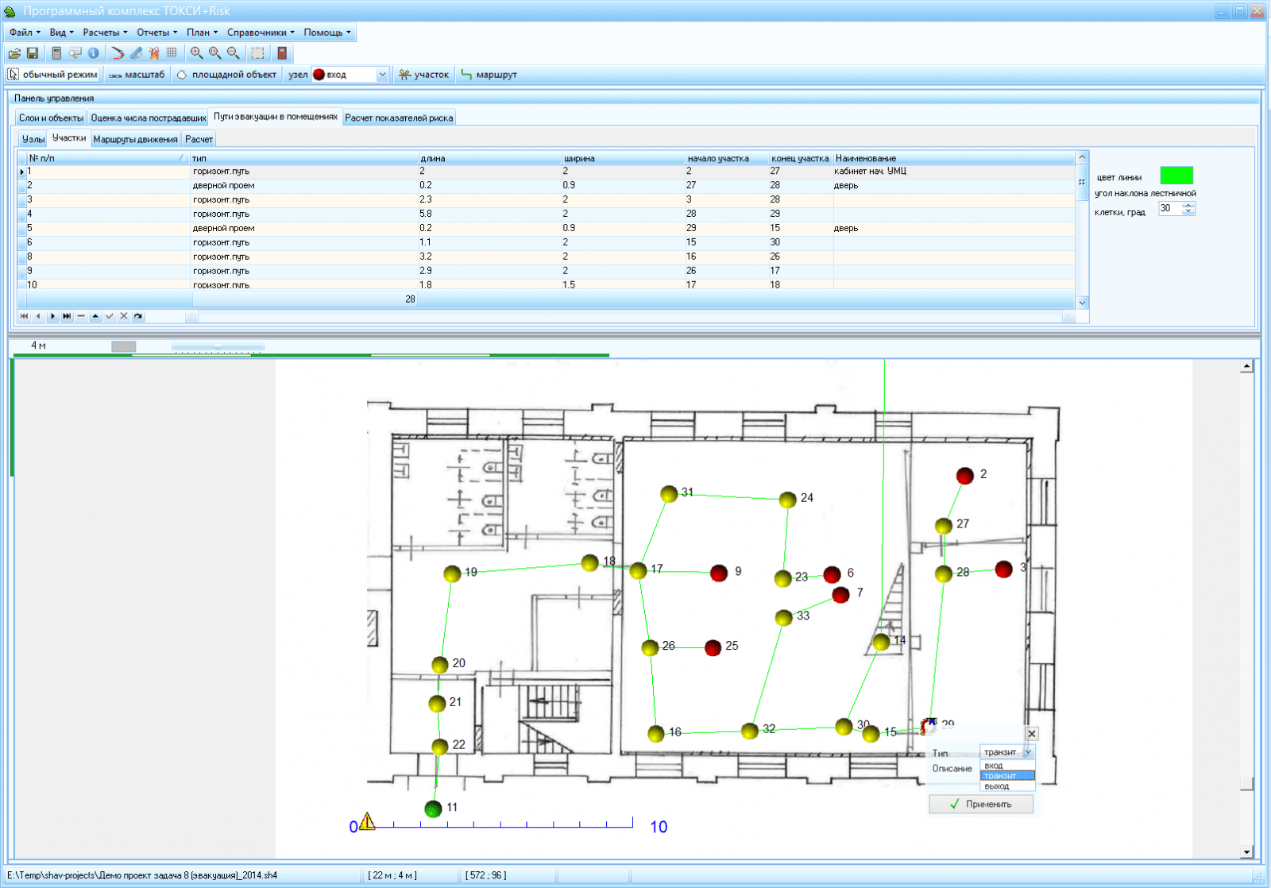Viewport: 1271px width, 888px height.
Task: Activate the масштаб scale tool
Action: (137, 75)
